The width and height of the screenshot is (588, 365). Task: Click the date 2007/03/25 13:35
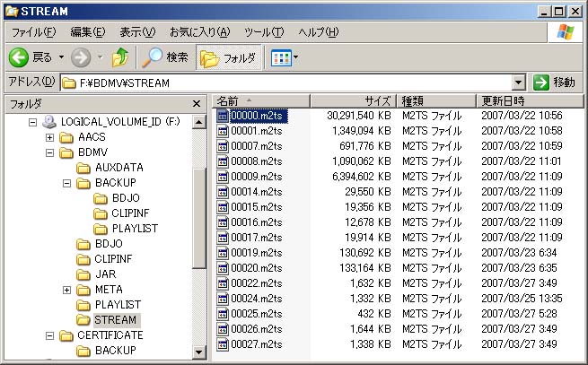[522, 299]
